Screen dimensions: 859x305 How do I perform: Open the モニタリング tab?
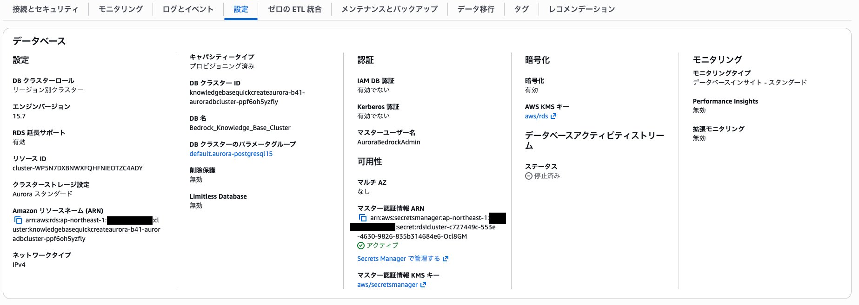(x=120, y=8)
